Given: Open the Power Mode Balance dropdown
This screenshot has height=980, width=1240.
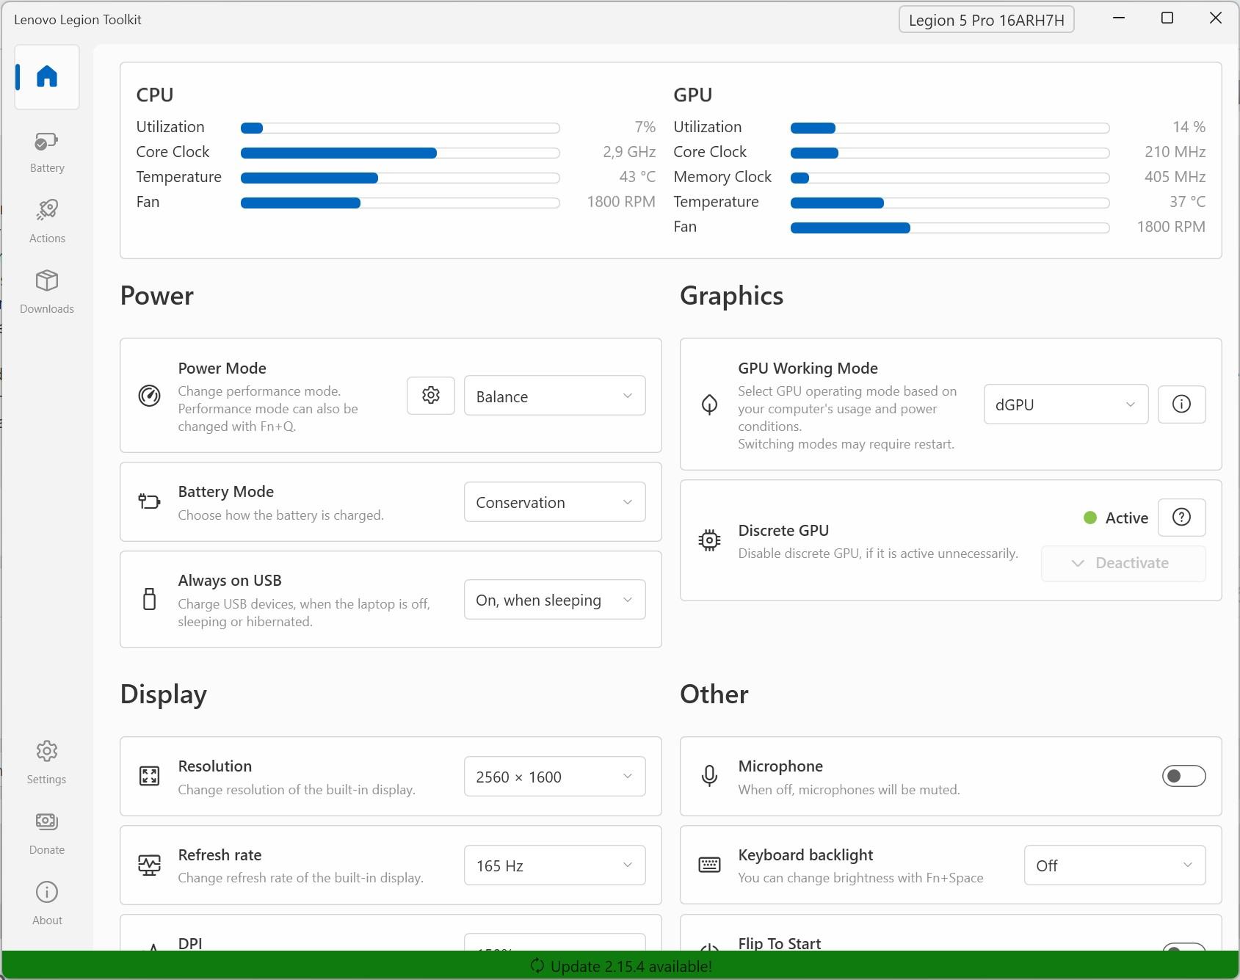Looking at the screenshot, I should 554,396.
